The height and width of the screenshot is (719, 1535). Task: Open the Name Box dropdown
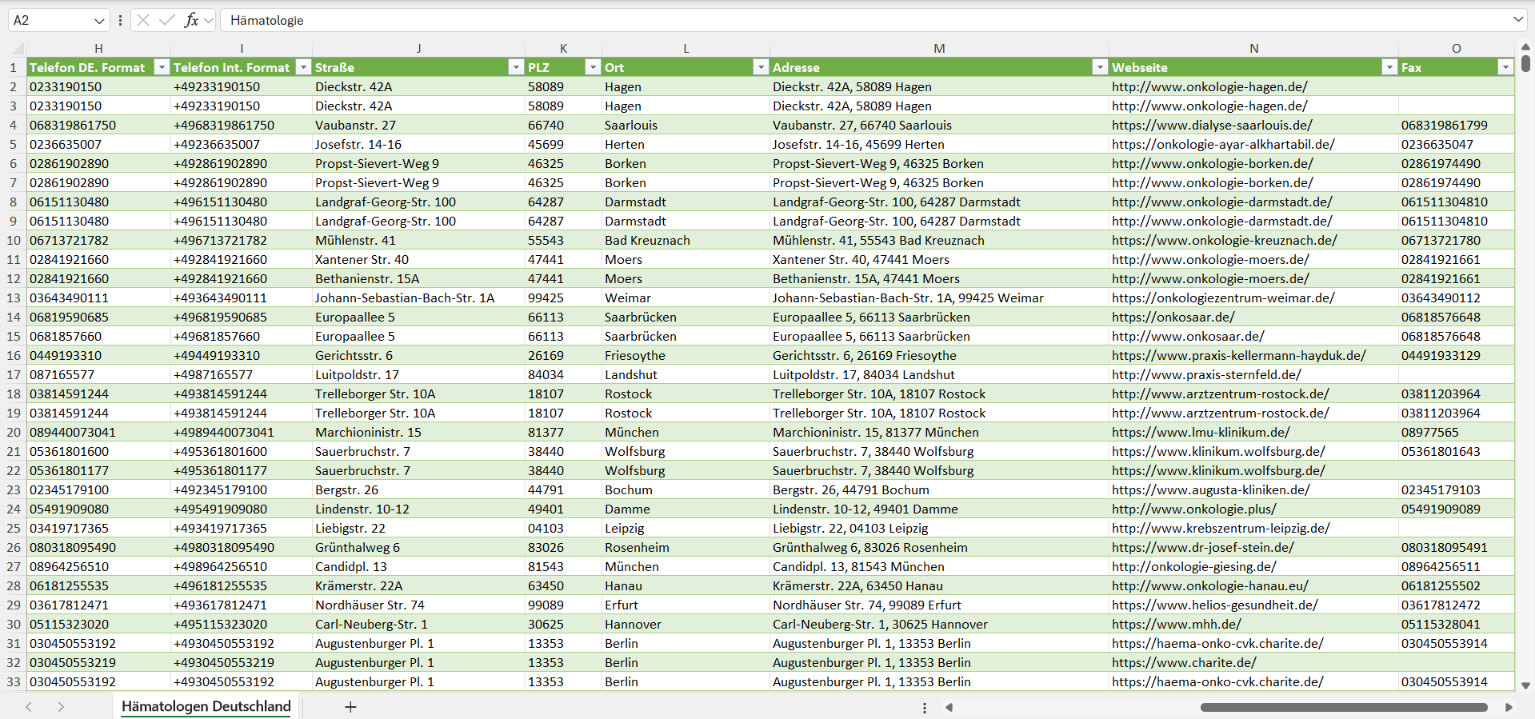pos(99,21)
